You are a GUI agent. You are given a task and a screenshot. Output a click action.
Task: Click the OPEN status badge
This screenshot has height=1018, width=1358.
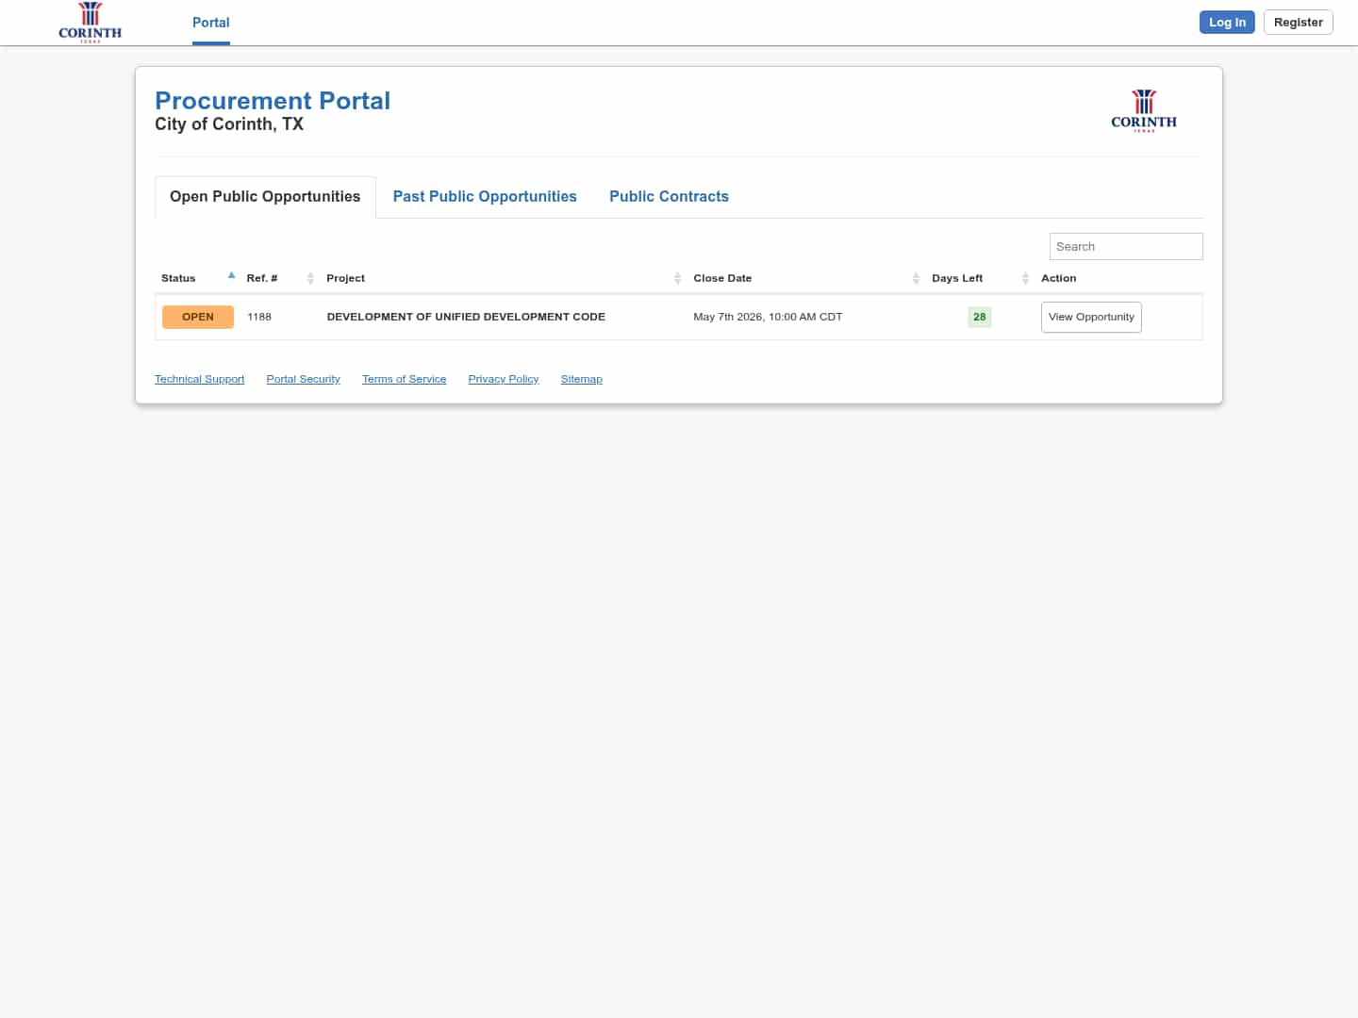pyautogui.click(x=198, y=317)
